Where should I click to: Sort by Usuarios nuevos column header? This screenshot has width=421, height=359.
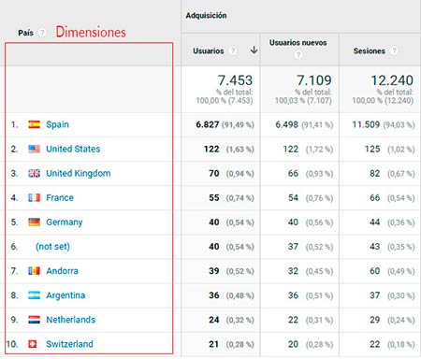coord(298,43)
